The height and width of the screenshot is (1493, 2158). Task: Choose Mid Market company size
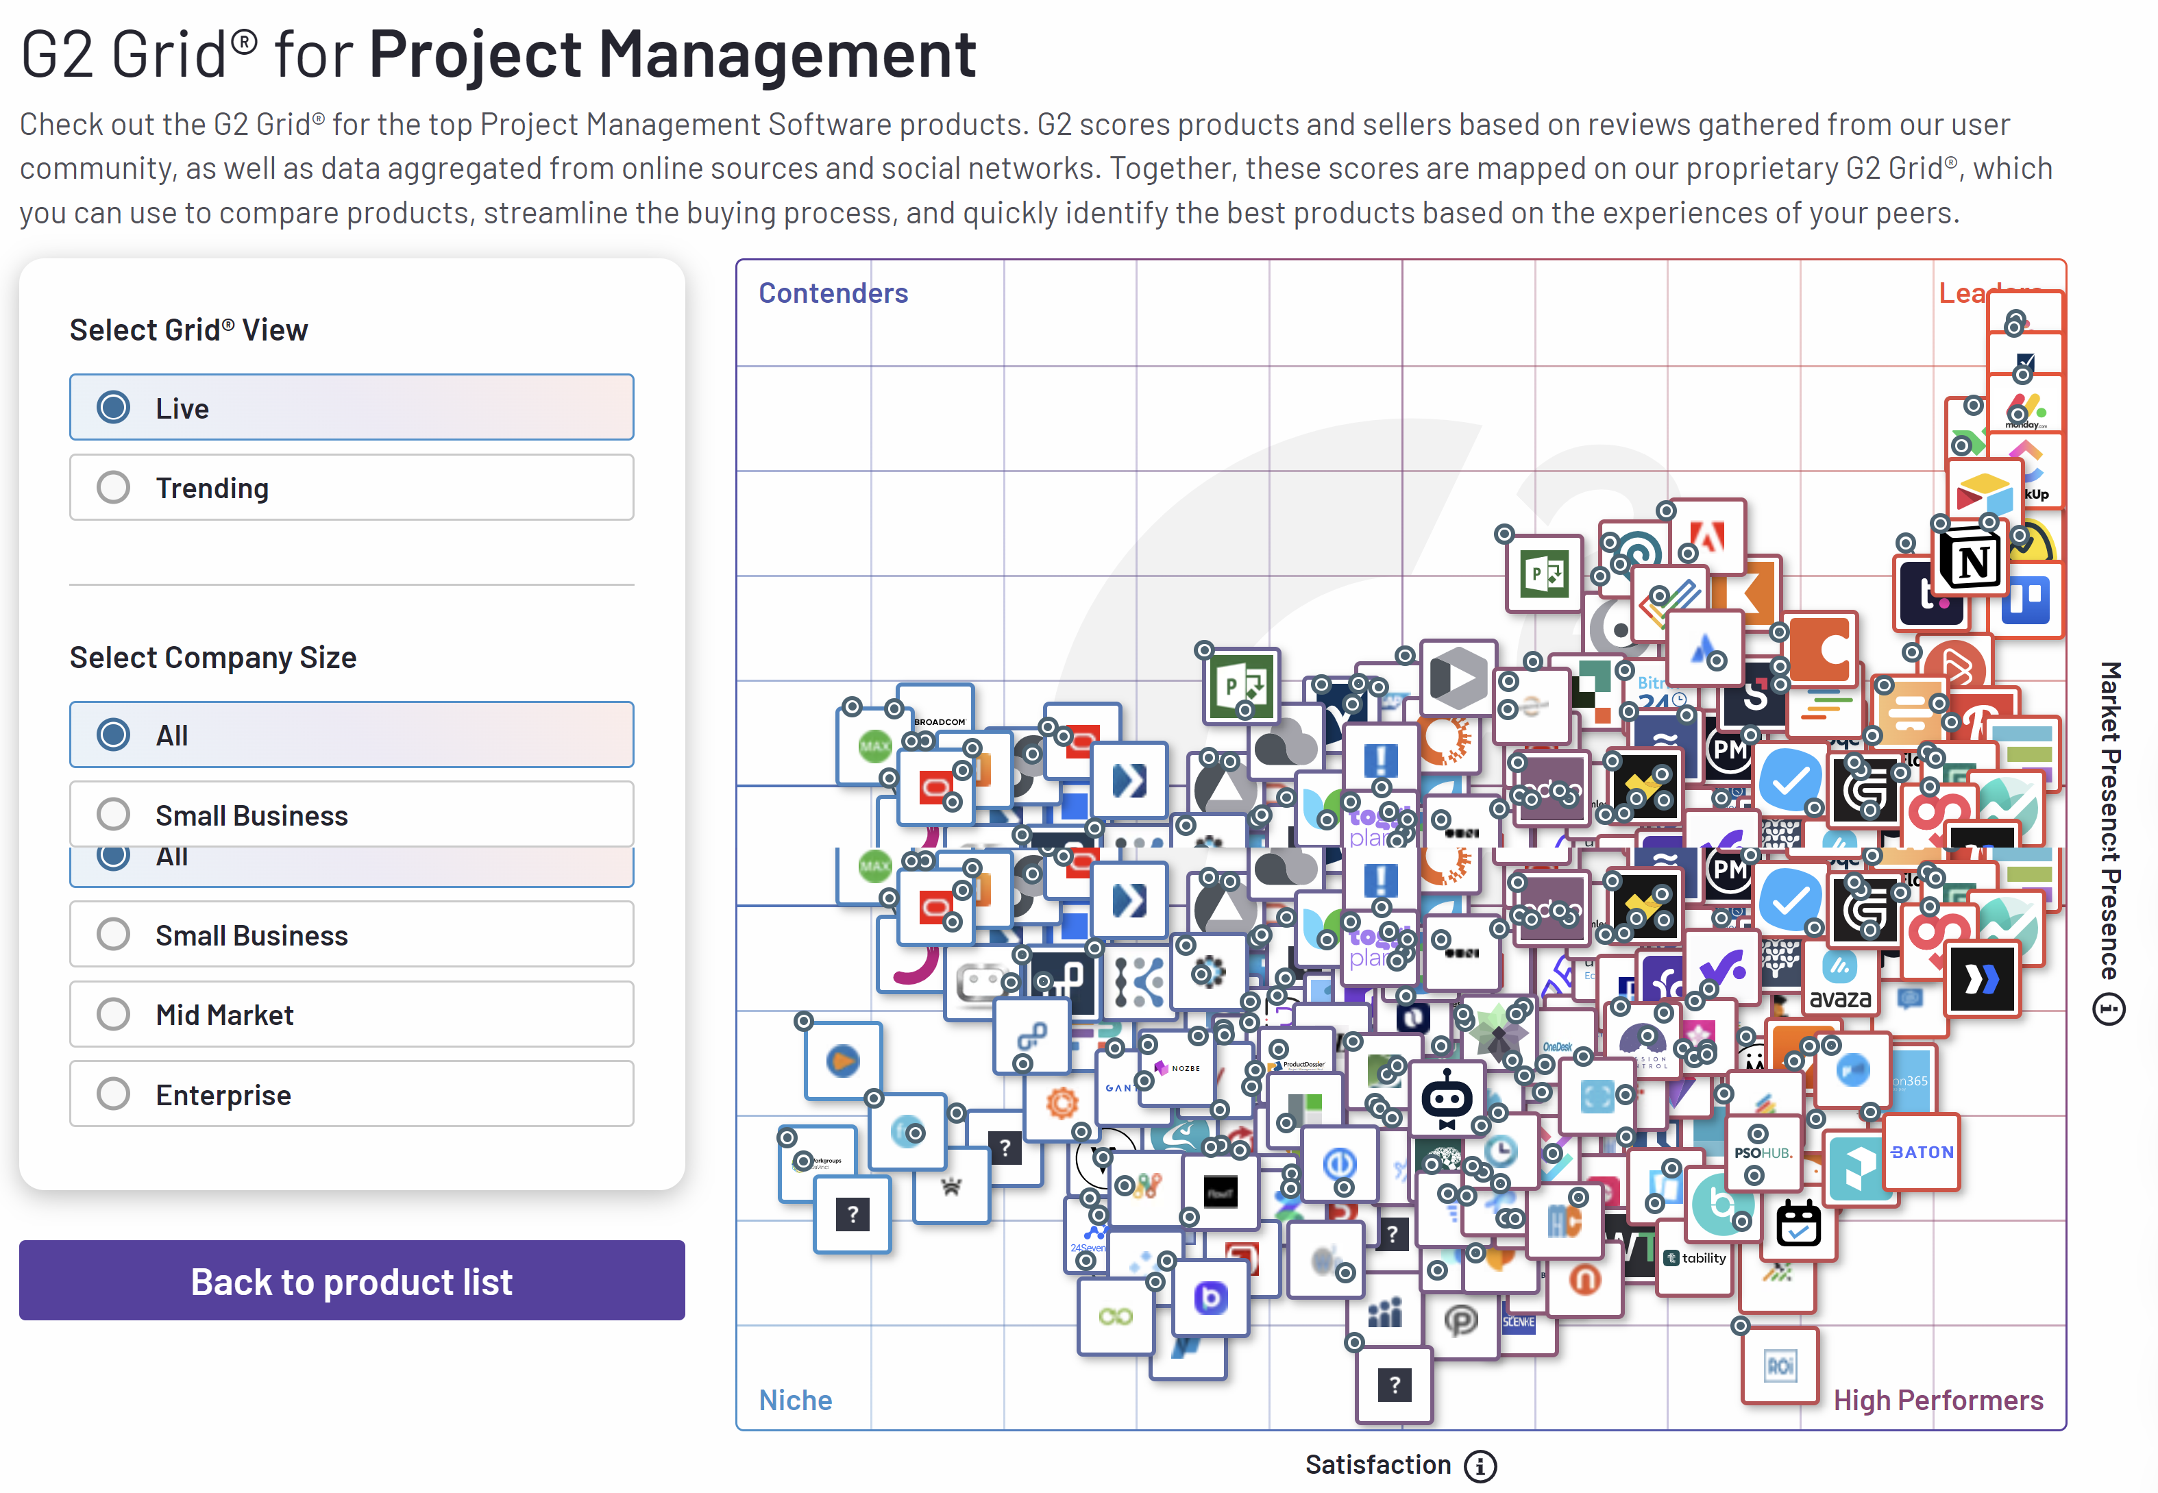(x=352, y=1015)
